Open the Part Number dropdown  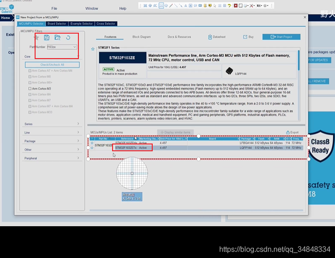(x=75, y=47)
